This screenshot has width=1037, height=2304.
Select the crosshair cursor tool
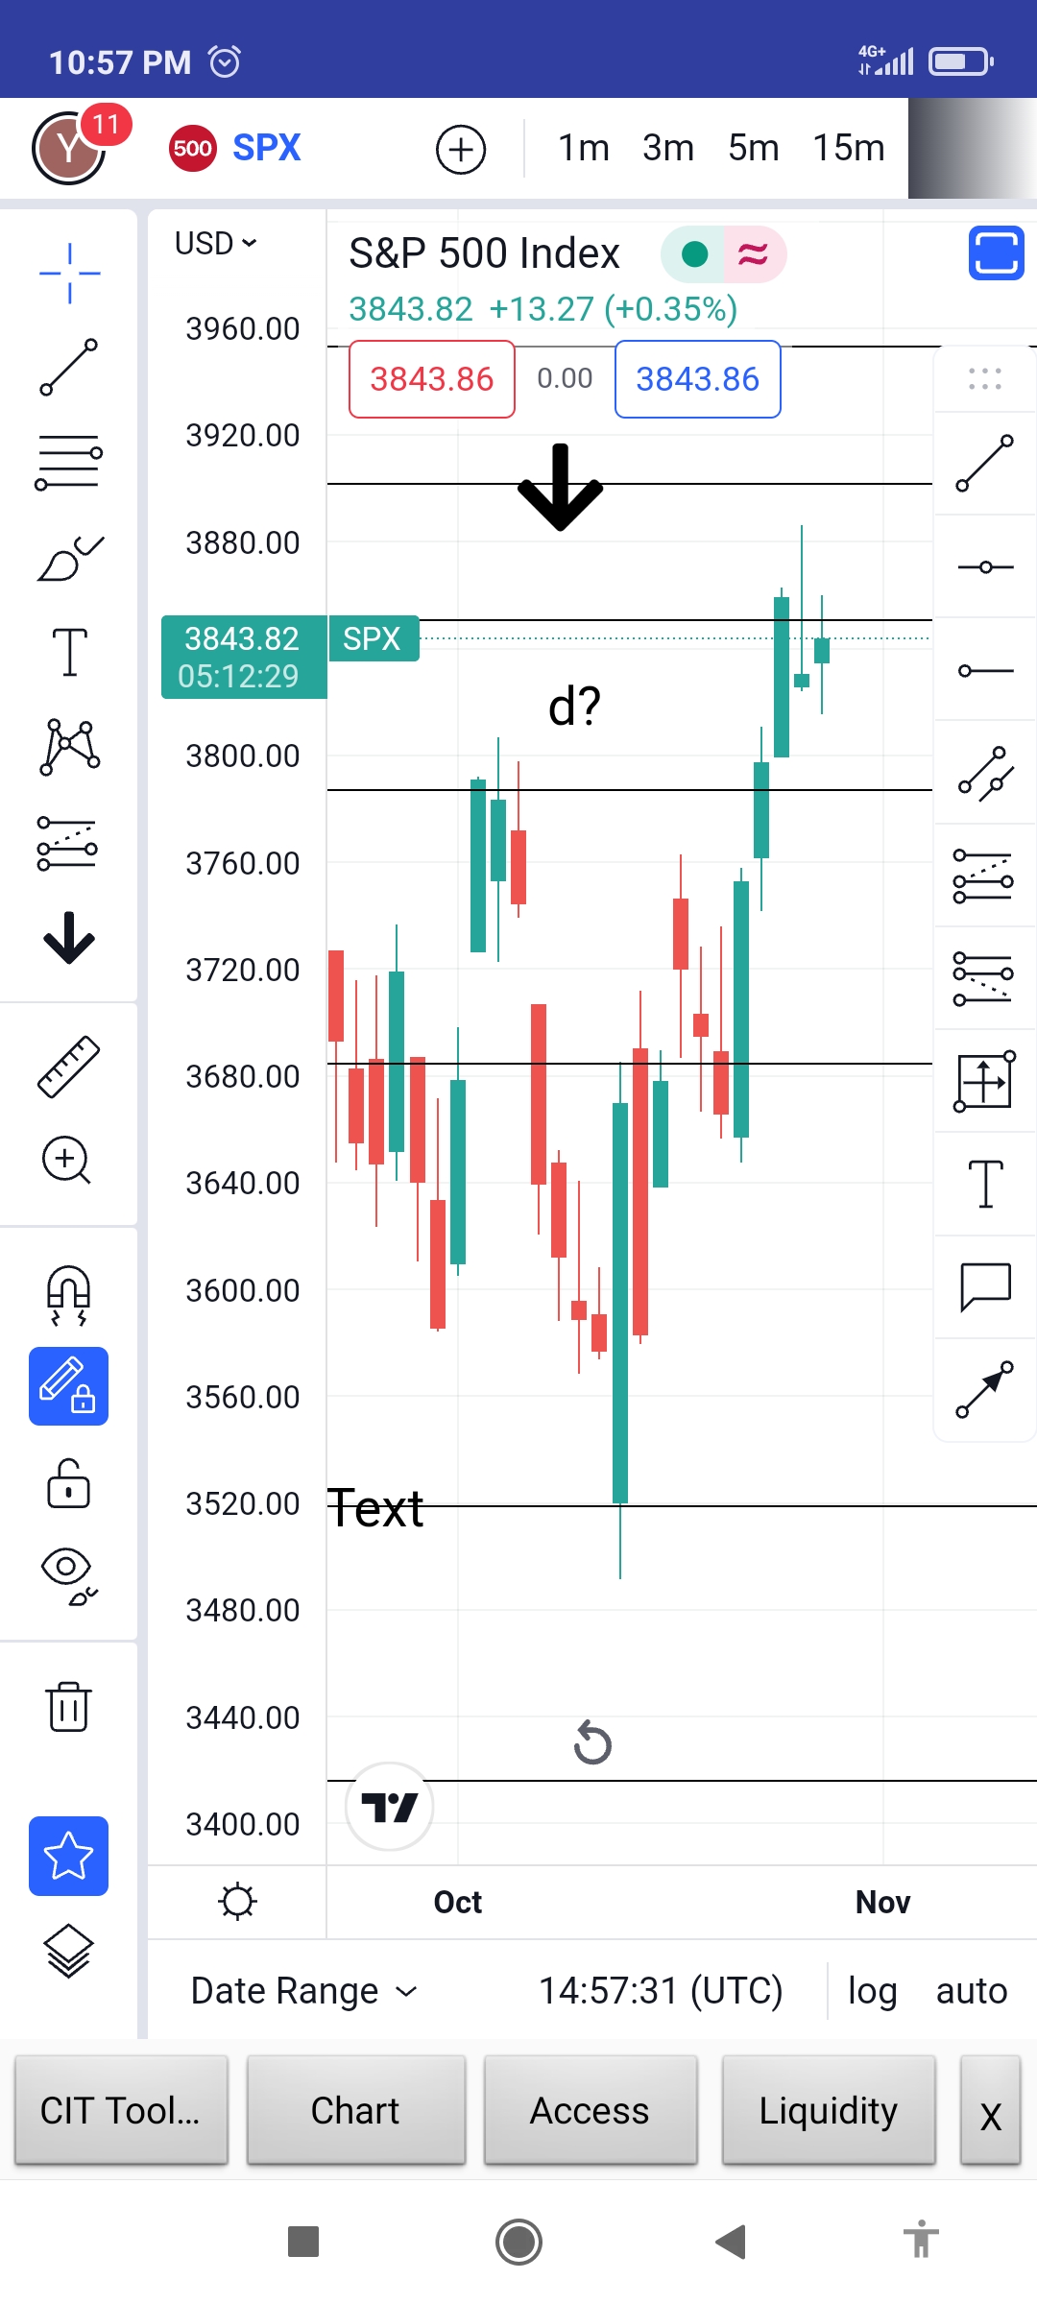(69, 274)
